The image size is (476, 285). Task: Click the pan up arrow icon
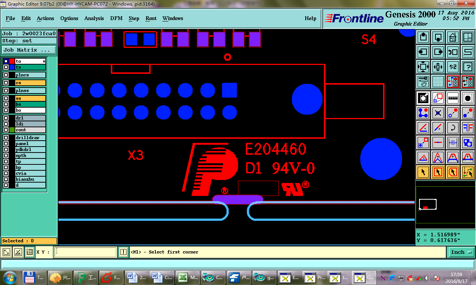pyautogui.click(x=423, y=37)
